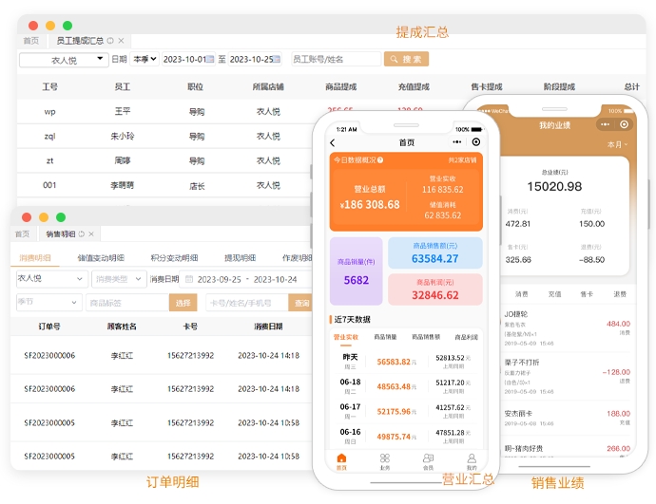
Task: Click order dated 2023-10-24 10:58 first row
Action: coord(162,422)
